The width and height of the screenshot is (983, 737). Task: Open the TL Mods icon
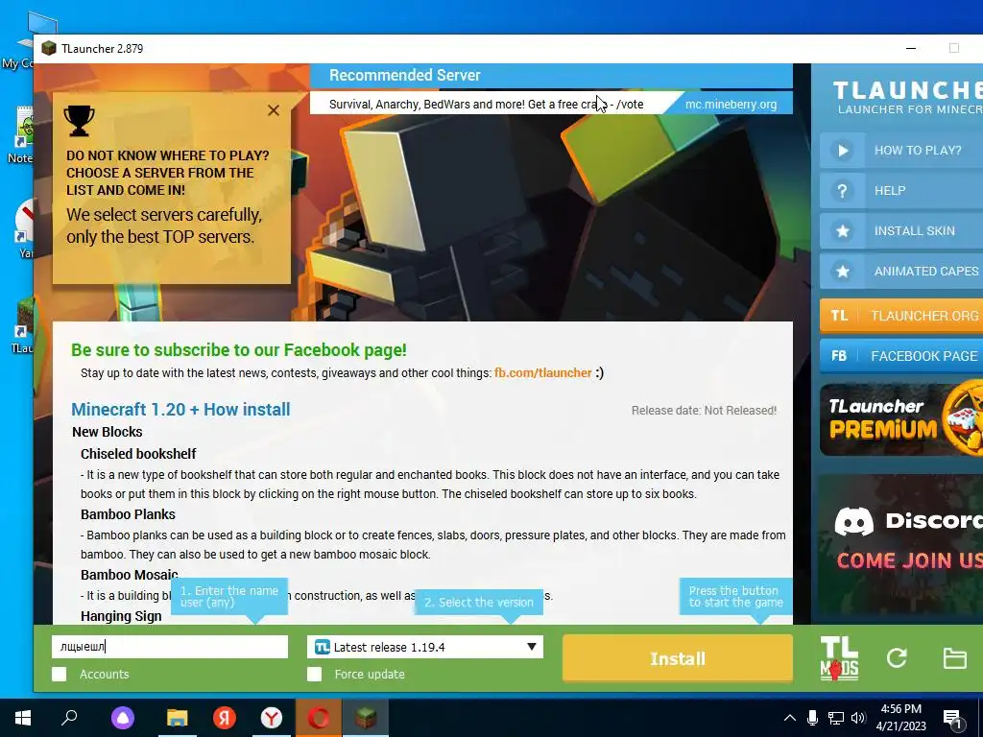tap(839, 658)
